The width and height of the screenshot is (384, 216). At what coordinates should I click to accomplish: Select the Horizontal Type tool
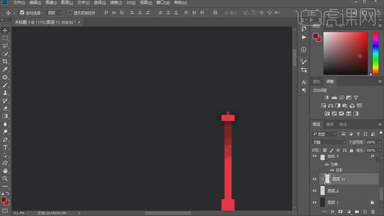tap(5, 147)
